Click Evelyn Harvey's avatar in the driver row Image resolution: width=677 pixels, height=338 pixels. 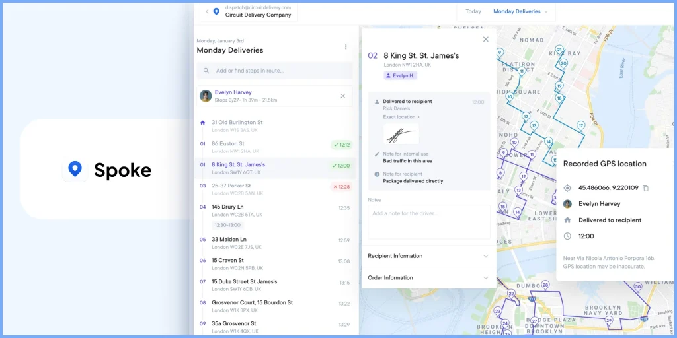click(x=206, y=96)
